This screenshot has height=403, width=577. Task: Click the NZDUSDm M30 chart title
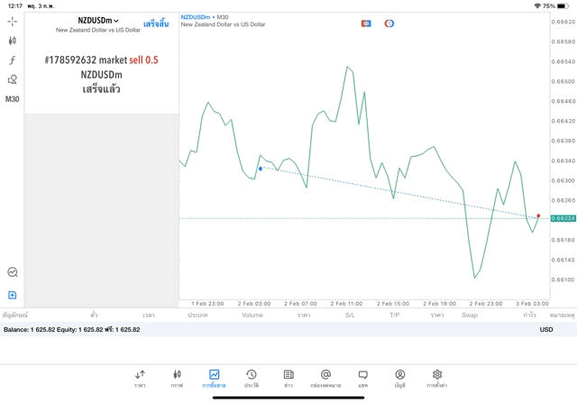[205, 17]
